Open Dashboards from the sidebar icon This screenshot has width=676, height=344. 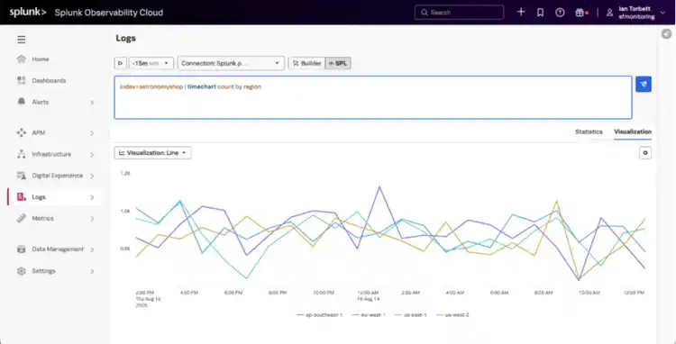click(21, 80)
